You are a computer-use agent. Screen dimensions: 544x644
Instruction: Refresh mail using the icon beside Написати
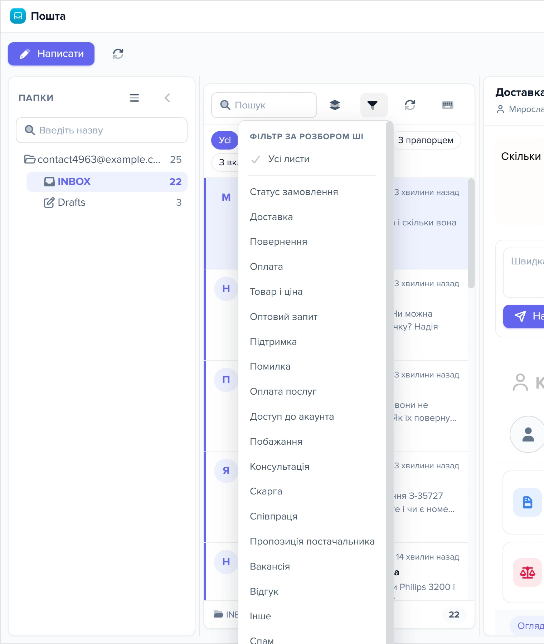(x=118, y=54)
